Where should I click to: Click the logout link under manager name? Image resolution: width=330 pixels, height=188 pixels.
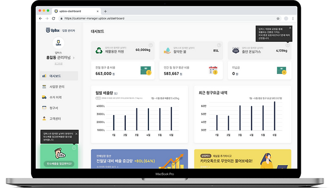pos(59,63)
